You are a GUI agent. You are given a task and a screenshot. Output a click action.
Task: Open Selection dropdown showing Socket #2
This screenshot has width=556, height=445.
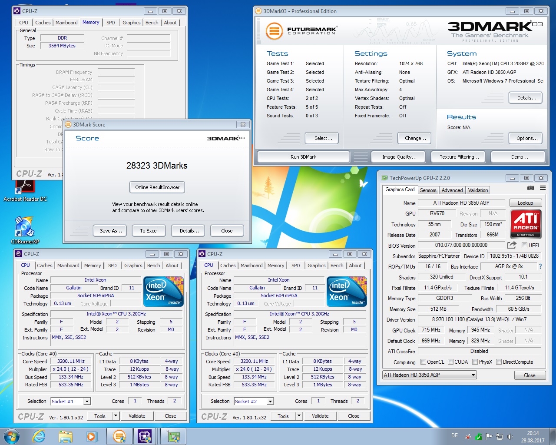pos(254,401)
